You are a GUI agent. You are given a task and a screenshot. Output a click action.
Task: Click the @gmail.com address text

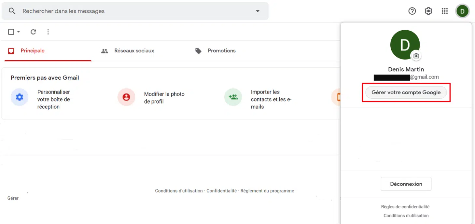(425, 77)
